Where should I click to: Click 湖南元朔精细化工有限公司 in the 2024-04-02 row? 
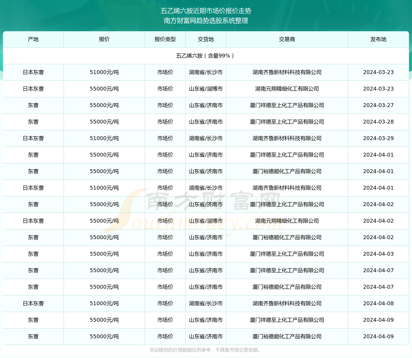287,221
